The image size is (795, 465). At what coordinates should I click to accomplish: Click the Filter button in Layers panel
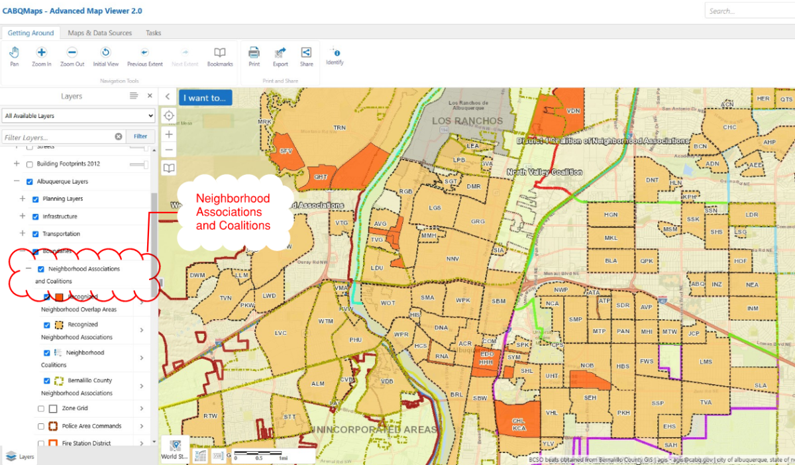(x=140, y=136)
